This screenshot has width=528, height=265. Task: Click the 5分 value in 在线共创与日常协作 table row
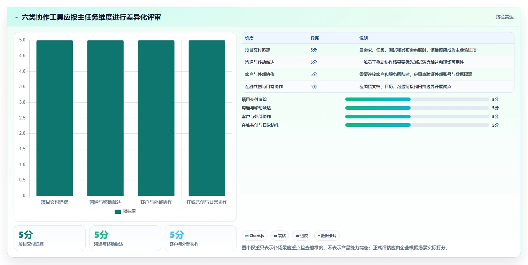pyautogui.click(x=314, y=87)
